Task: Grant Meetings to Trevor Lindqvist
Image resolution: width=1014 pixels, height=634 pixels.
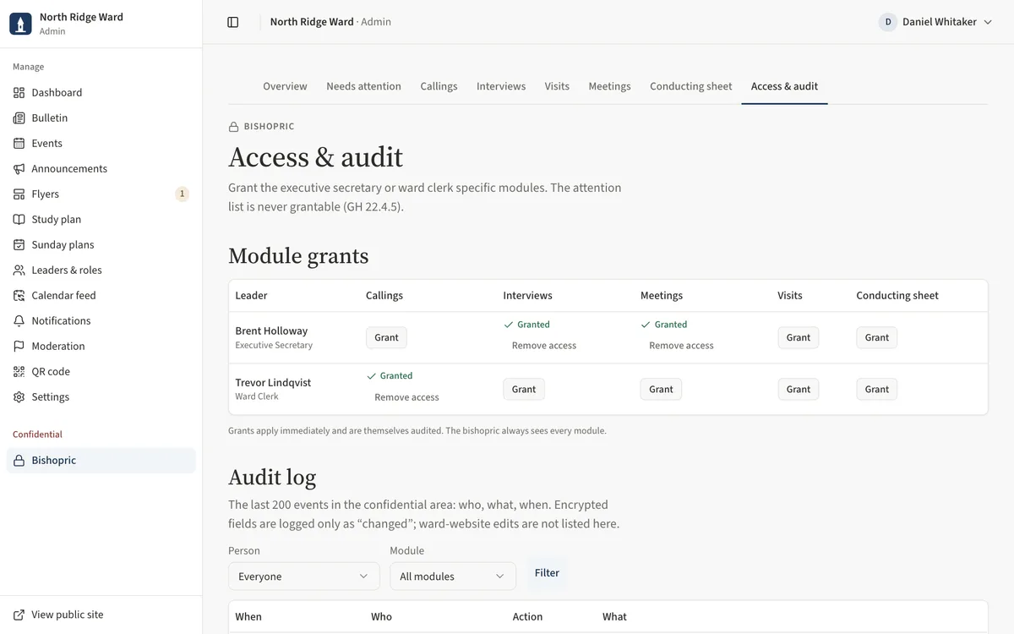Action: click(661, 389)
